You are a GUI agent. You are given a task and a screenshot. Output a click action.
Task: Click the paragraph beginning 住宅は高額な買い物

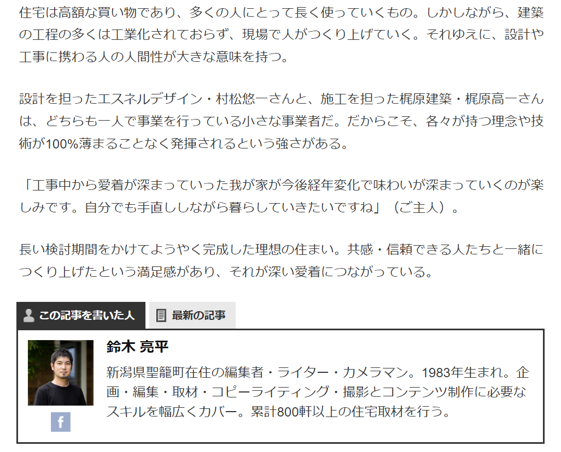(x=282, y=34)
